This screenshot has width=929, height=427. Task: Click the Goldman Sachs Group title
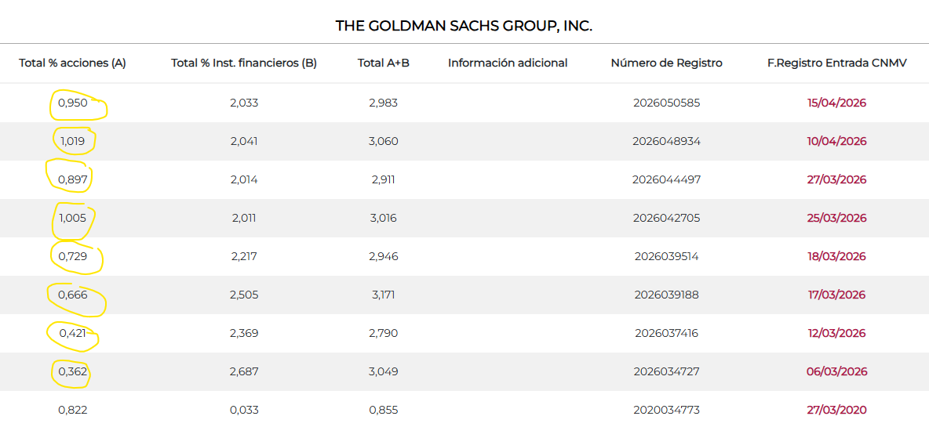464,26
